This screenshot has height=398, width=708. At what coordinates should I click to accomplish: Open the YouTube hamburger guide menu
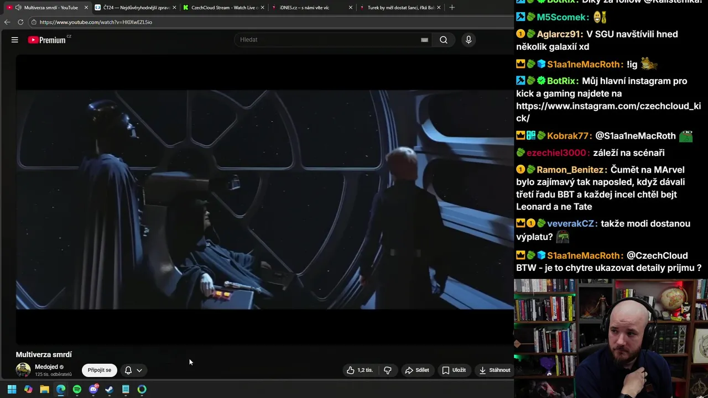coord(15,40)
